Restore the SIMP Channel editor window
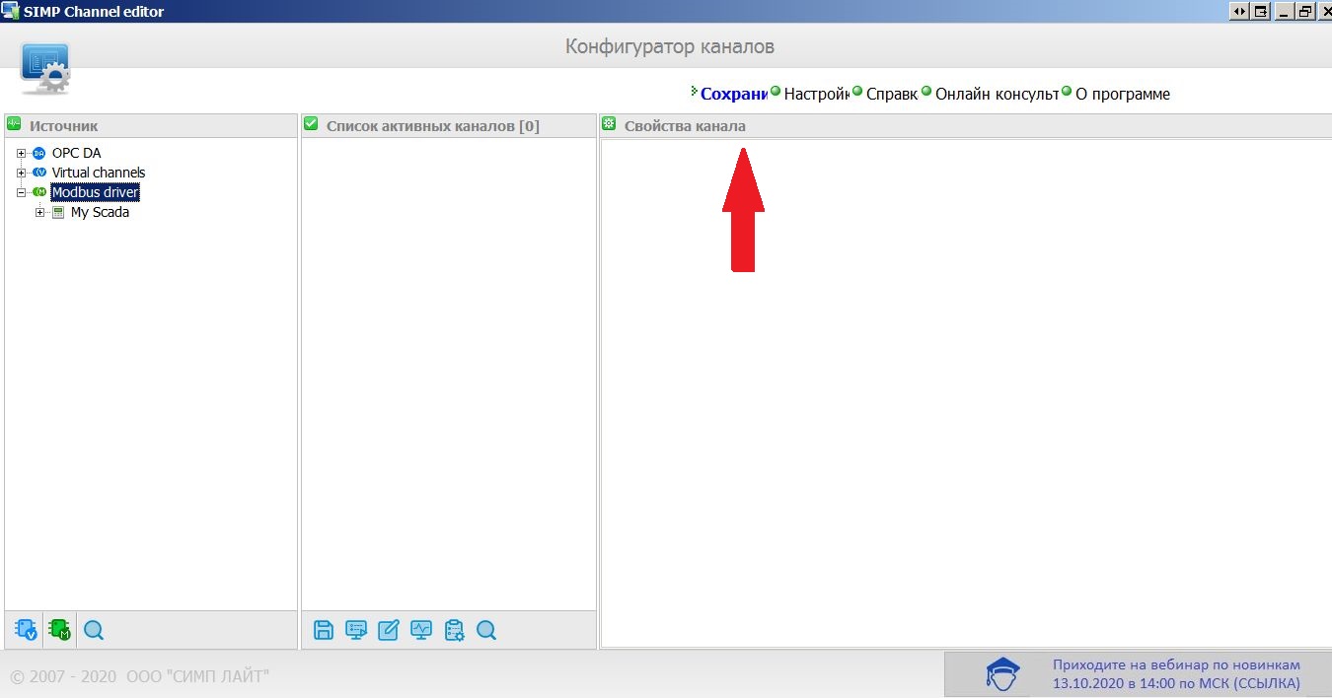This screenshot has height=698, width=1332. click(1304, 11)
